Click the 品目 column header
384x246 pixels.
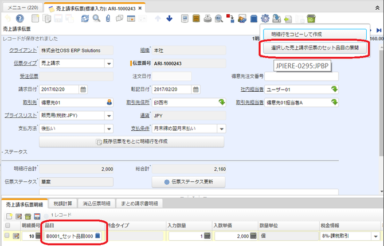(75, 225)
